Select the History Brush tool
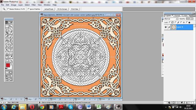Viewport: 196px width, 110px height. click(11, 40)
